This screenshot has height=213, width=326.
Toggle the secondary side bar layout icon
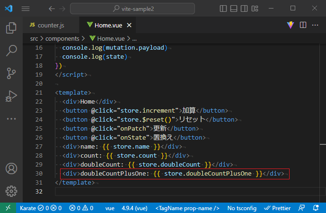click(244, 9)
